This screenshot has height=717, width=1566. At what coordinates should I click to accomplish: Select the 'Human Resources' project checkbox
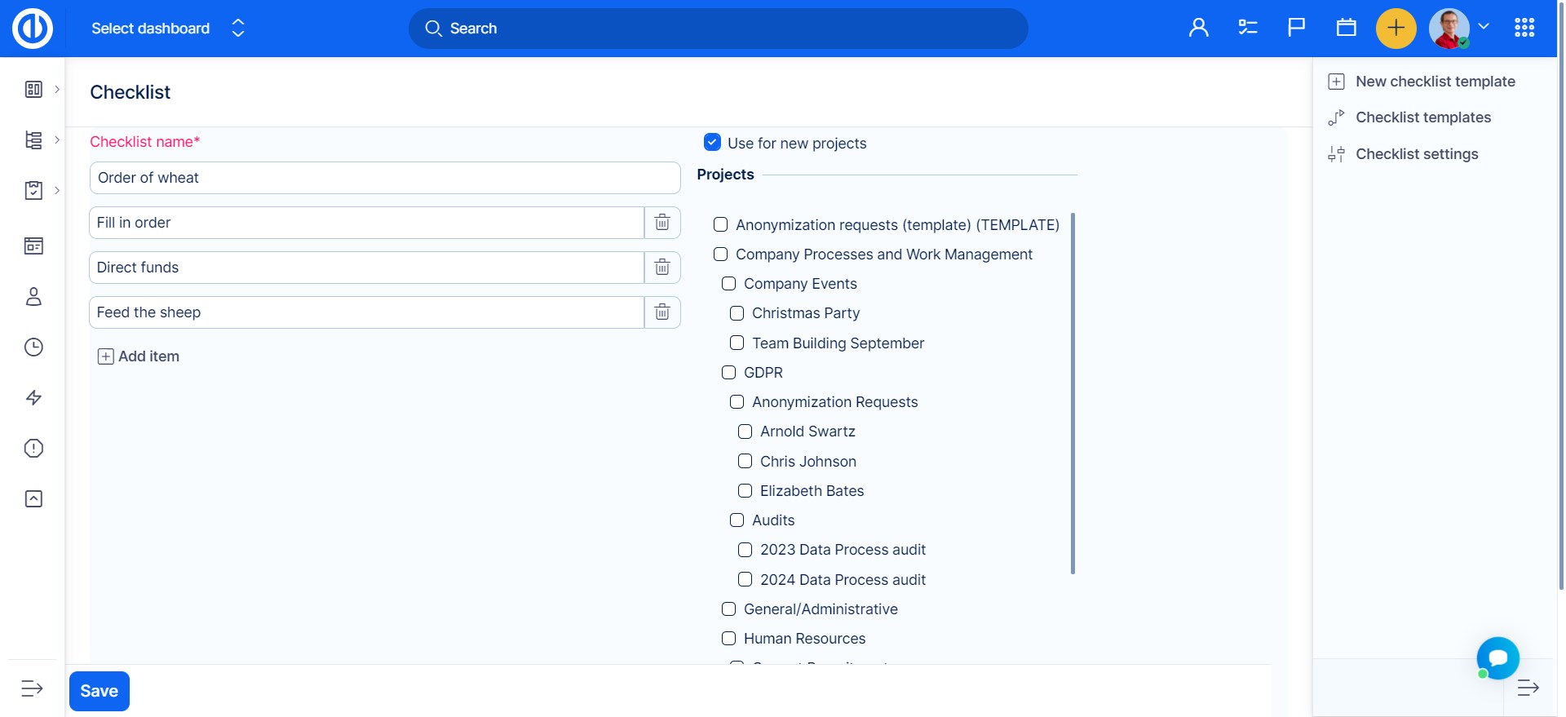pos(728,639)
